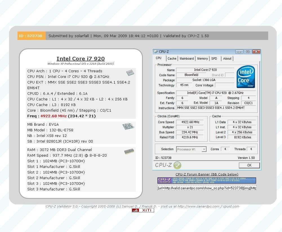Click the Windows XP Professional SP3 subtitle

point(81,64)
